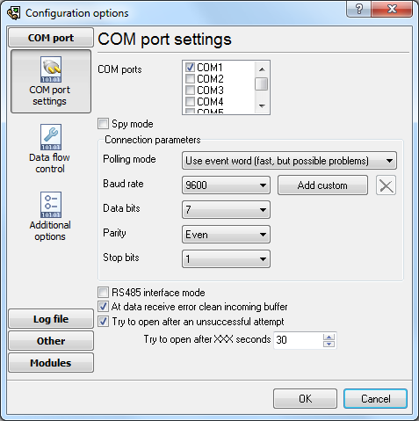This screenshot has width=419, height=421.
Task: Decrease retry seconds with the down arrow
Action: (x=329, y=344)
